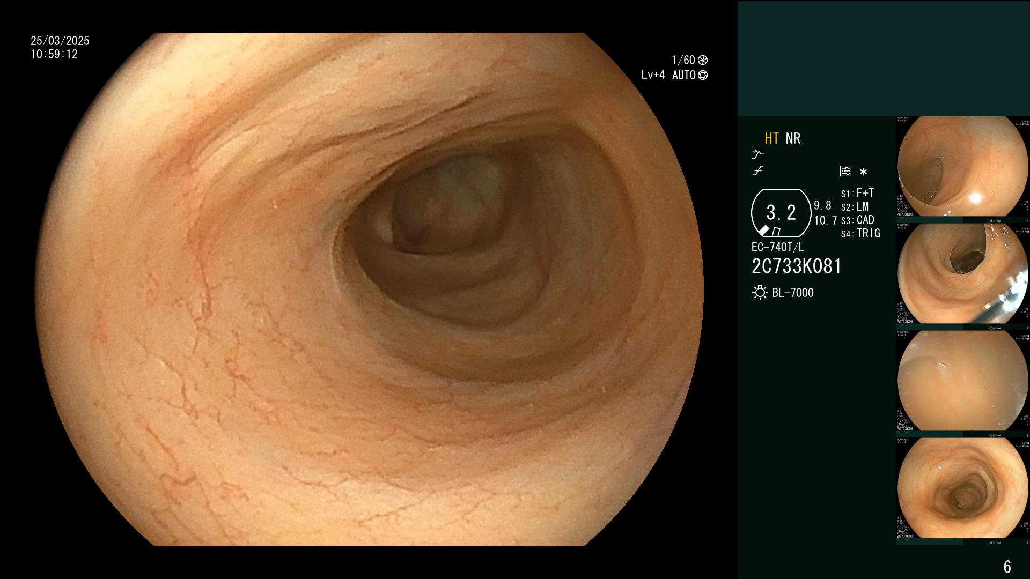Click the light bulb icon beside BL-7000

760,293
